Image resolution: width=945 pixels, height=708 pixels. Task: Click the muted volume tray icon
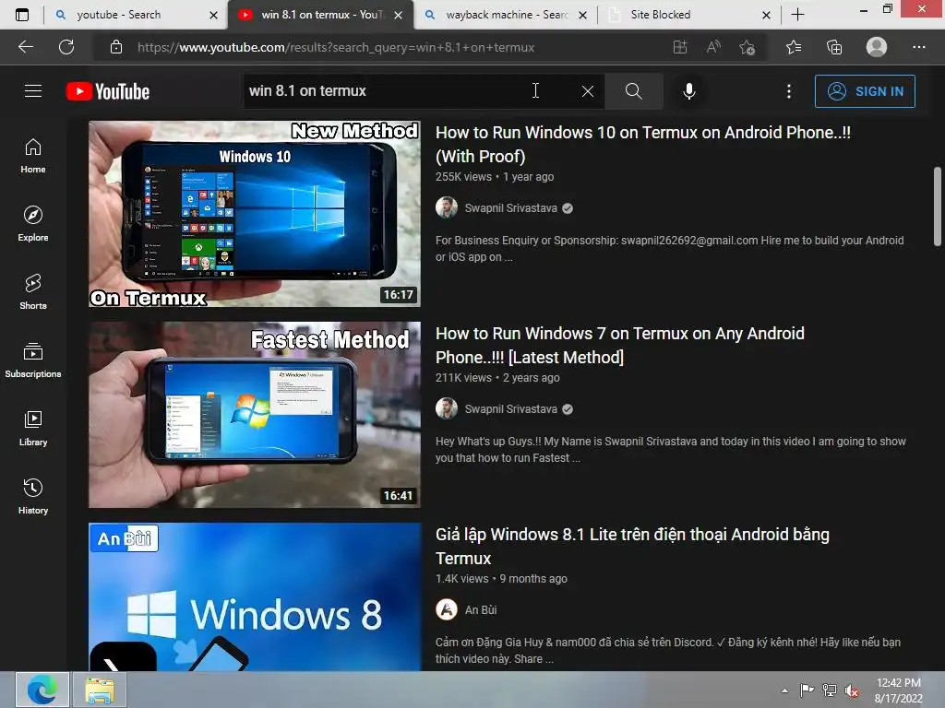click(852, 690)
